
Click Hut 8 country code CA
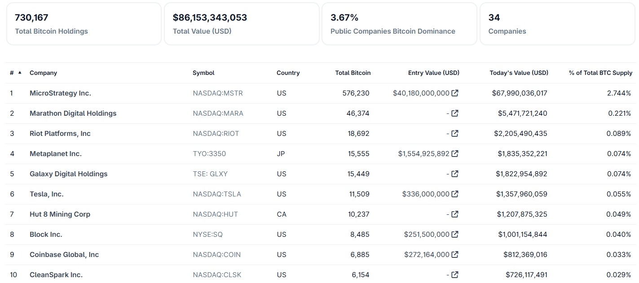point(282,214)
